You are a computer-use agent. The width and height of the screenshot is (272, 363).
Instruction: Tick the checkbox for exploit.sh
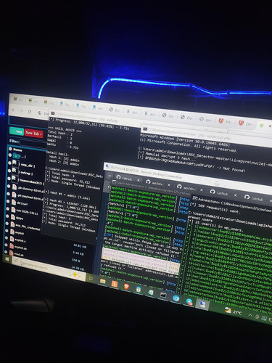(6, 245)
